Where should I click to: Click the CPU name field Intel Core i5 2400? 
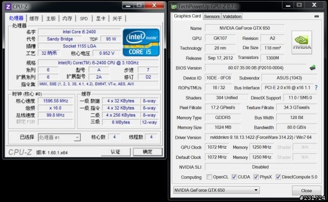[x=79, y=32]
